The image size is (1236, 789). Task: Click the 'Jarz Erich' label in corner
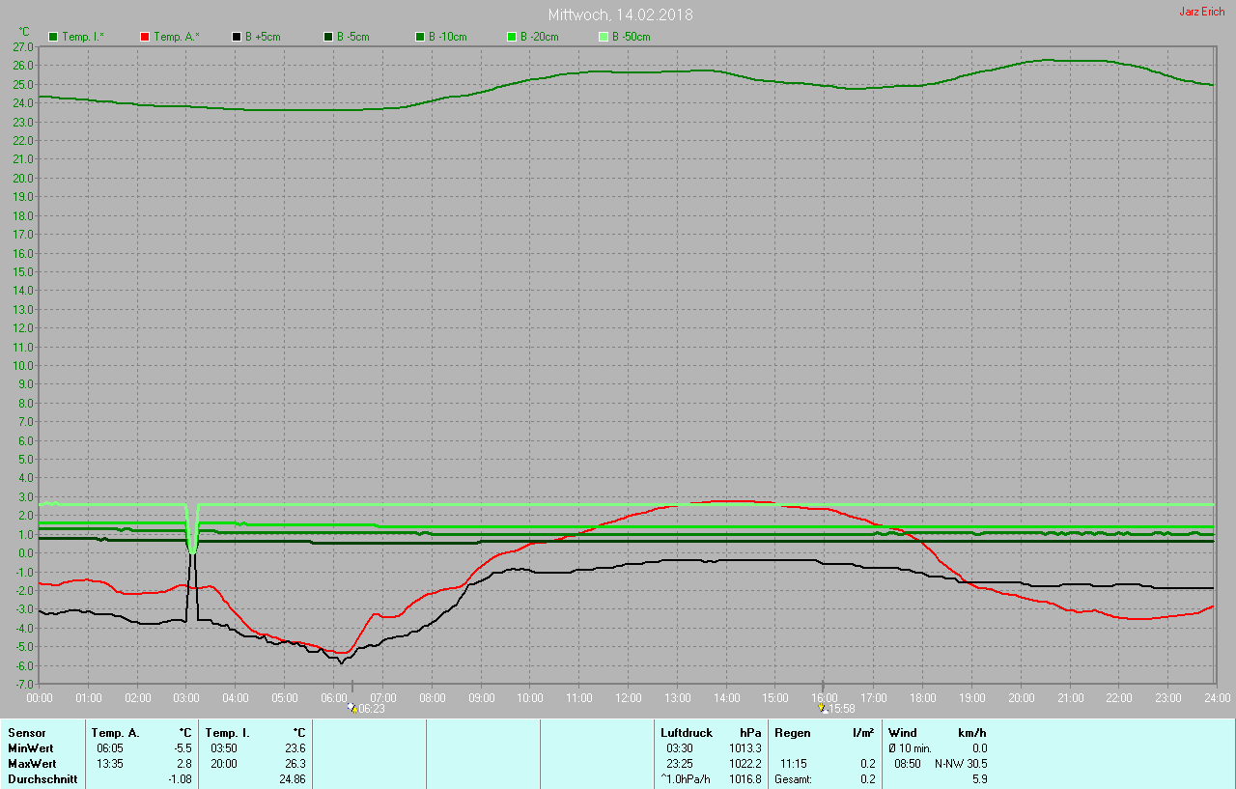1201,12
